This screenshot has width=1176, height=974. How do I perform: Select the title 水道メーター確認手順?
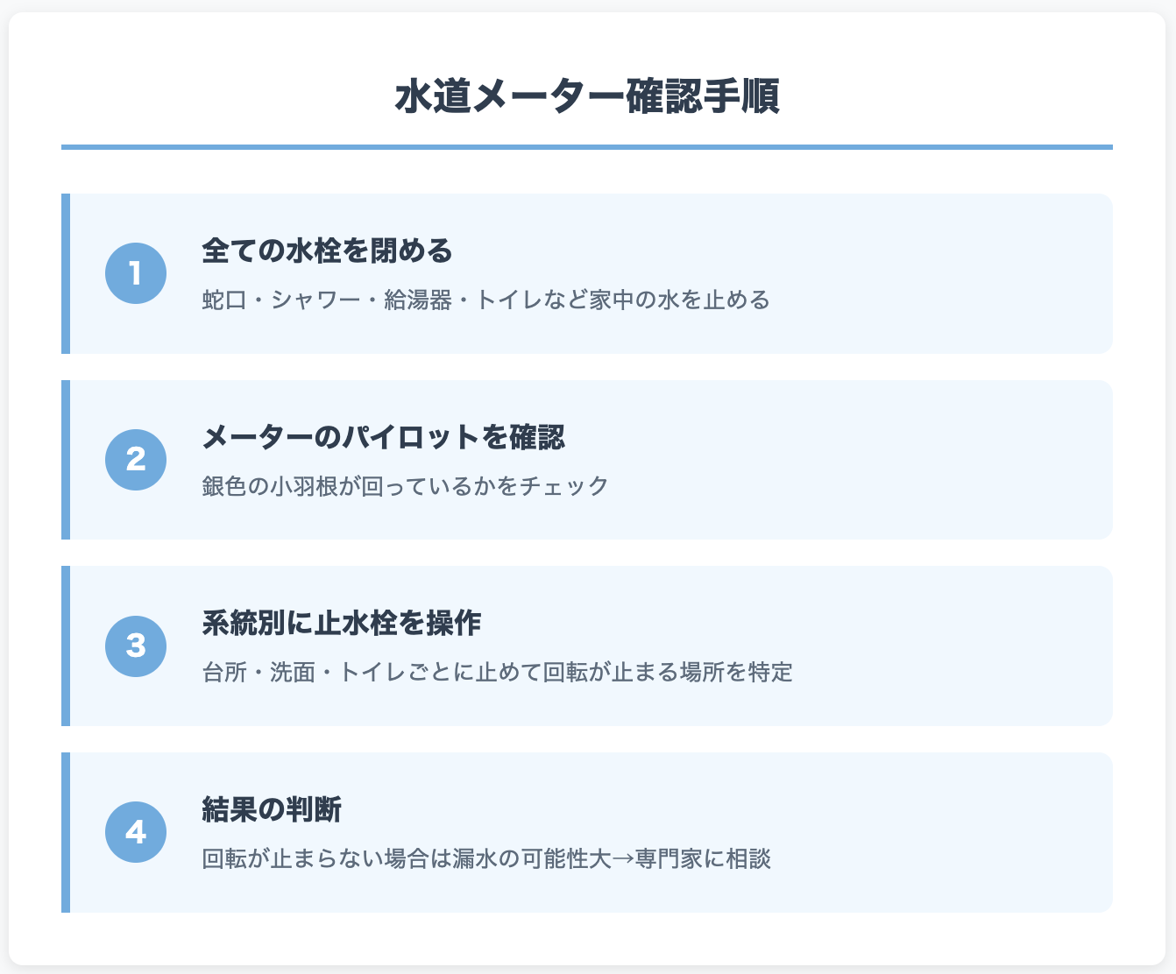[x=587, y=96]
